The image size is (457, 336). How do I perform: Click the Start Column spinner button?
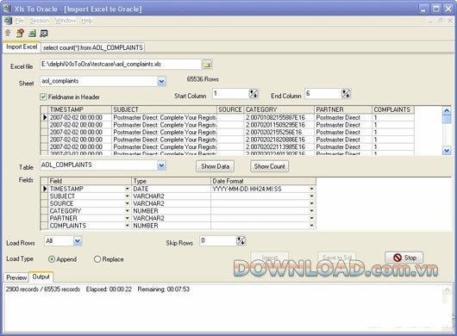pos(254,94)
